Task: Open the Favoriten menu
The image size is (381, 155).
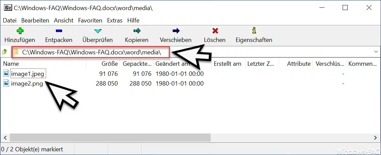Action: click(90, 20)
